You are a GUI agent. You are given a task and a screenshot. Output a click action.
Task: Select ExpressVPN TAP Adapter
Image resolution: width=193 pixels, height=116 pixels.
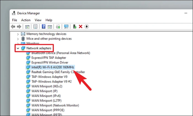(x=49, y=58)
